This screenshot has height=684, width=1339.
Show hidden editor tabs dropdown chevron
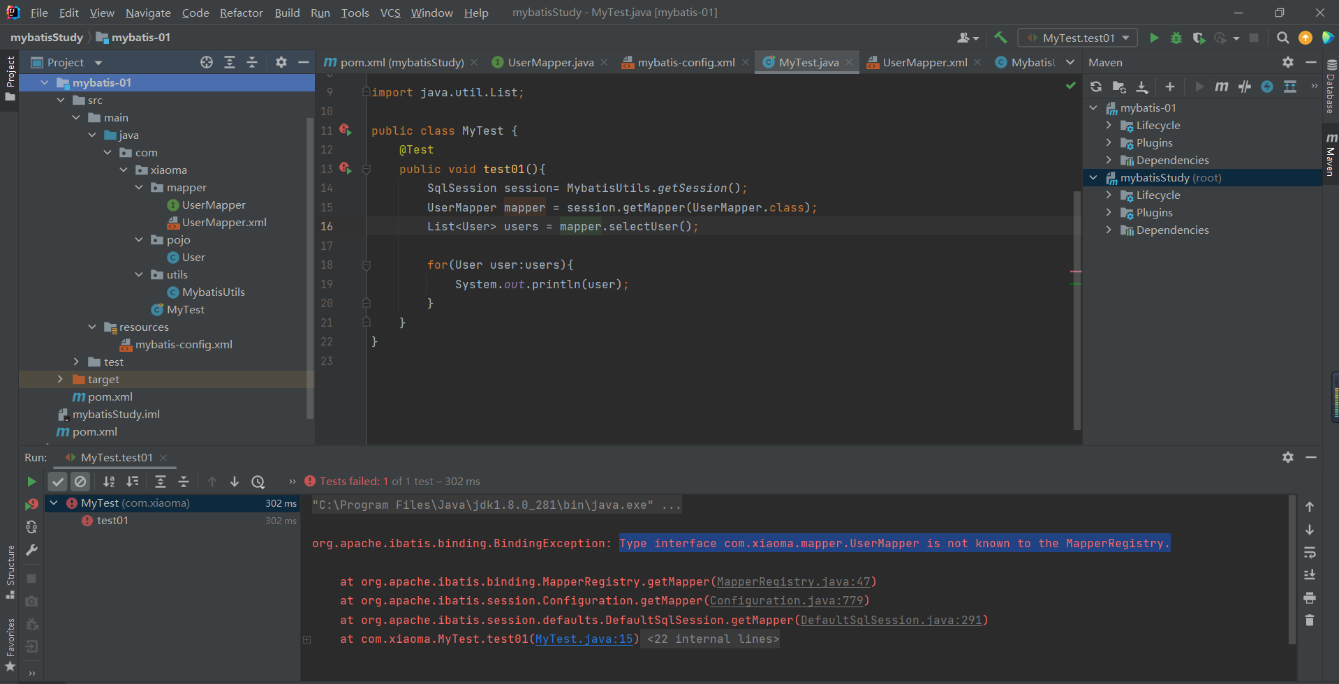coord(1070,62)
